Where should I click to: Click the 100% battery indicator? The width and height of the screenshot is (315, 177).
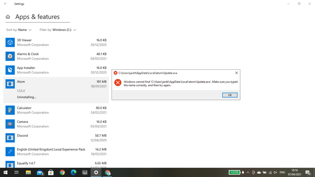234,173
